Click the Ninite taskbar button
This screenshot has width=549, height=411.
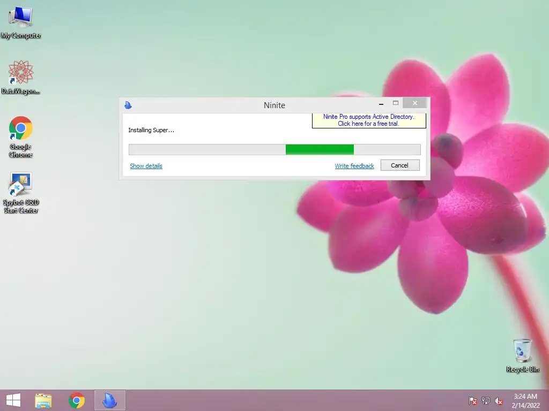click(x=109, y=400)
